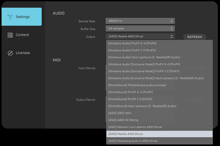Choose Steinberg built-in ASIO Driver
The height and width of the screenshot is (146, 220).
click(x=159, y=141)
